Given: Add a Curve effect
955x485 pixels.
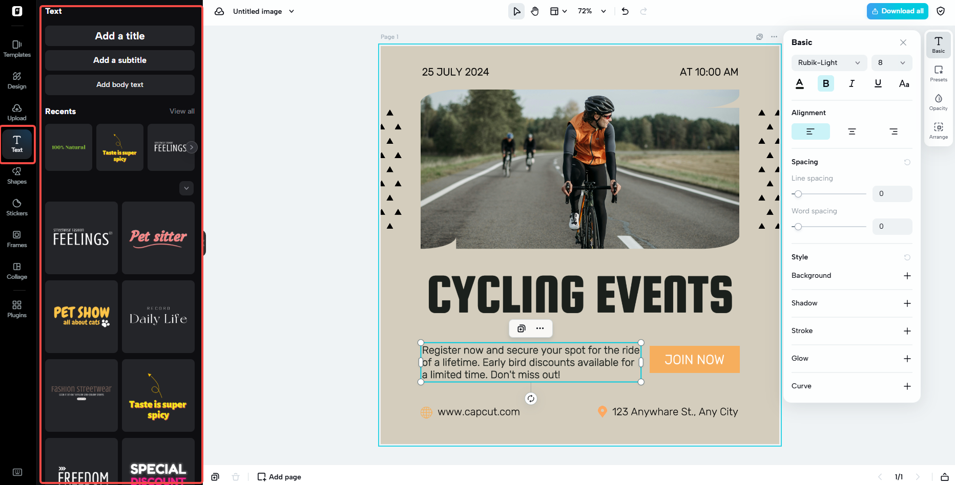Looking at the screenshot, I should pyautogui.click(x=907, y=386).
